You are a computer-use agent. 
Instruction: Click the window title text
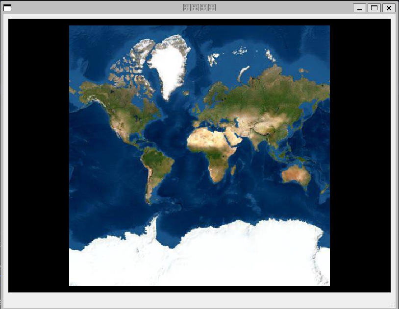(199, 8)
